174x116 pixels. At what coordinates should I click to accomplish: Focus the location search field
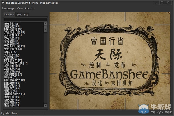pyautogui.click(x=26, y=20)
